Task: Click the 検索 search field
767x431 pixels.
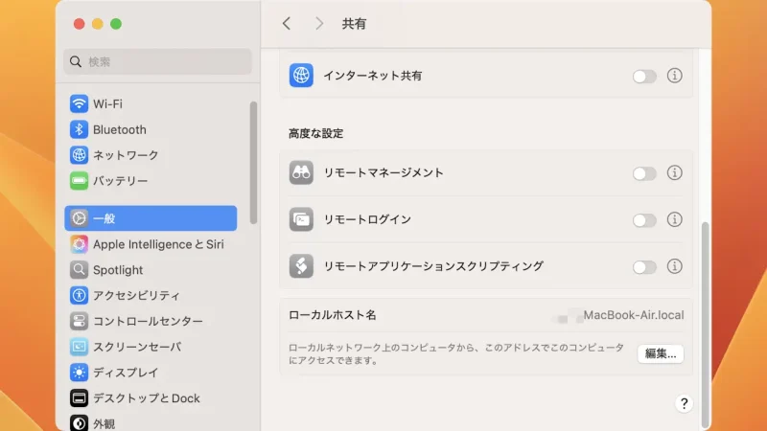Action: 157,61
